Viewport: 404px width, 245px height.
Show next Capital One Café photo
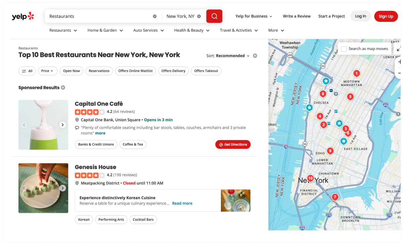(x=63, y=125)
